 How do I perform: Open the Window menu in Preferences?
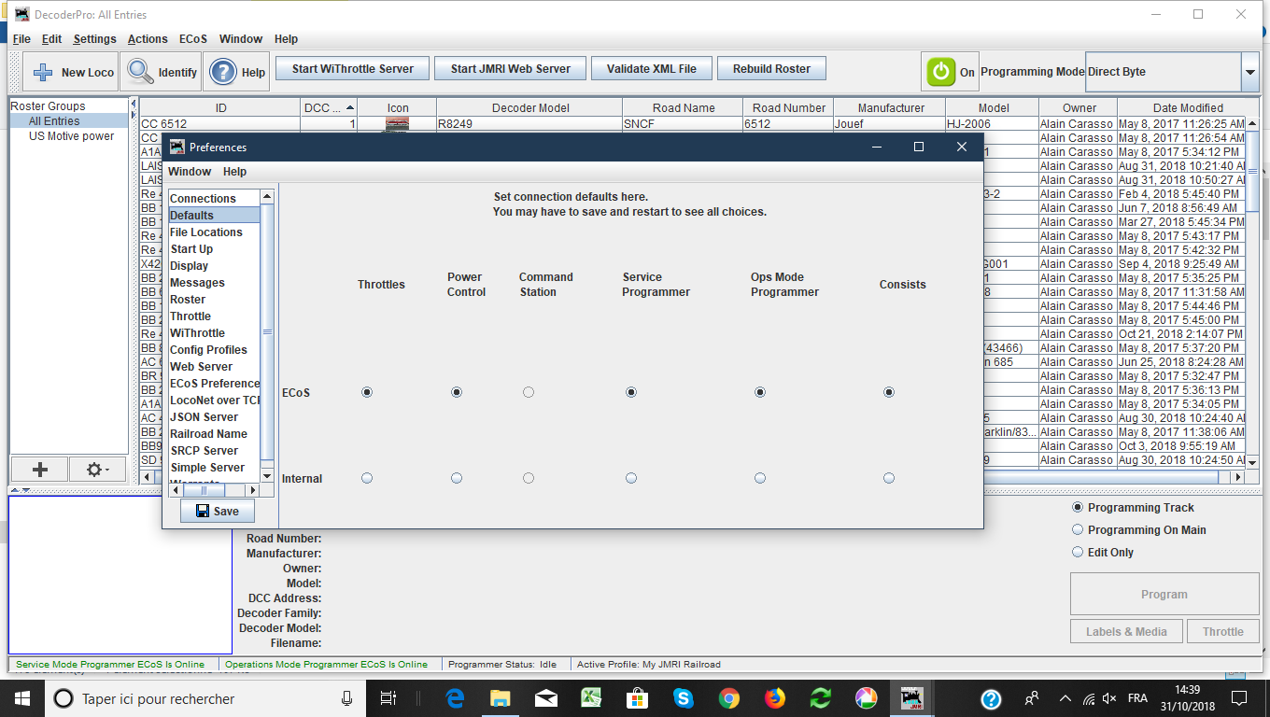pyautogui.click(x=190, y=172)
